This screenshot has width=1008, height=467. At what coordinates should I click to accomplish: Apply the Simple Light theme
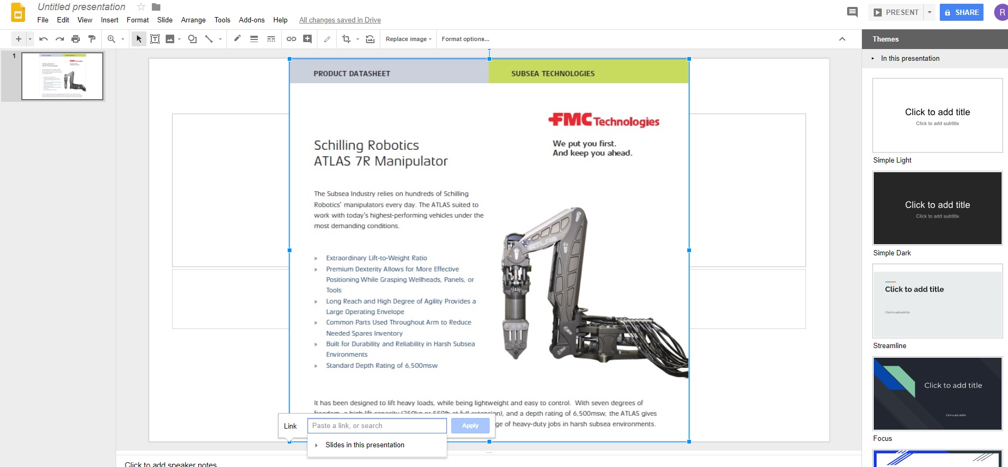pos(938,116)
